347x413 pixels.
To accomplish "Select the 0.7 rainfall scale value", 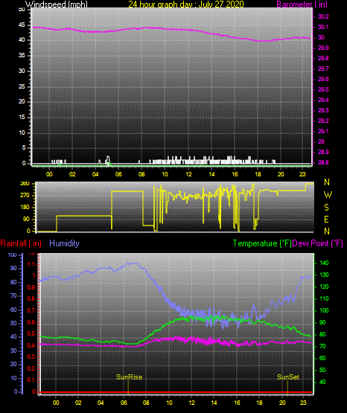I will click(x=31, y=310).
